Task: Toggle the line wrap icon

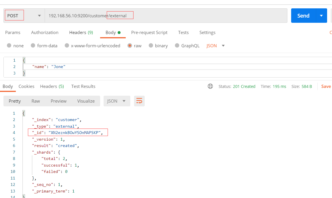Action: [x=139, y=101]
